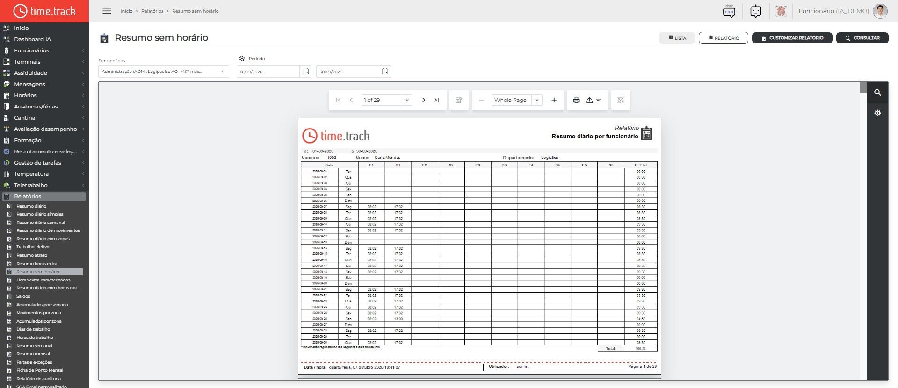This screenshot has height=388, width=898.
Task: Open calendar for end date 30/09/2026
Action: [x=385, y=72]
